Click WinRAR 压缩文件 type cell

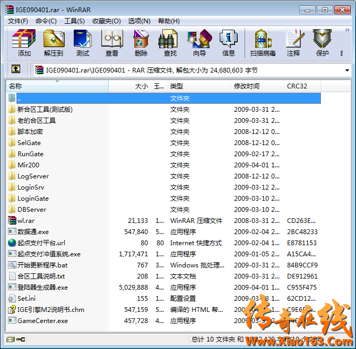pyautogui.click(x=196, y=220)
